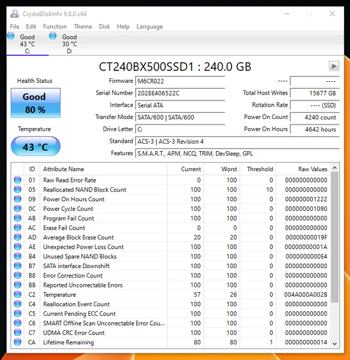Click raw value 000000000E4 for Unused Spare NAND
Screen dimensions: 350x360
point(306,256)
